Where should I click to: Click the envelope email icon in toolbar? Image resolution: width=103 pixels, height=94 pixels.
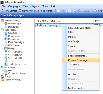59,11
